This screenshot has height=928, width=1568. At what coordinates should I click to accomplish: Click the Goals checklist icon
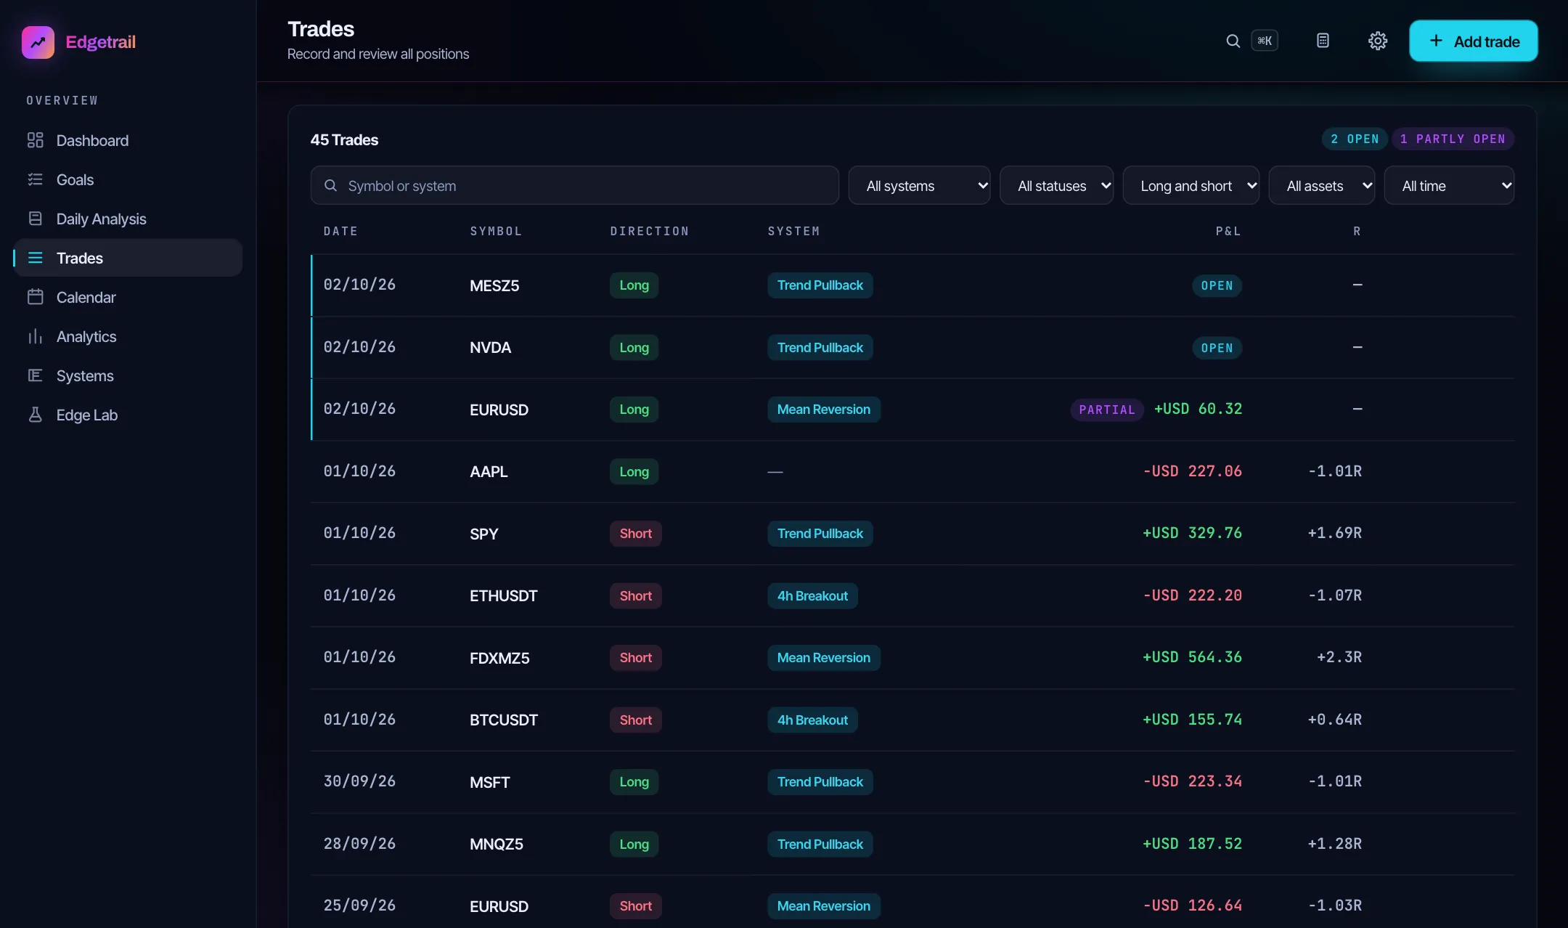[x=35, y=179]
